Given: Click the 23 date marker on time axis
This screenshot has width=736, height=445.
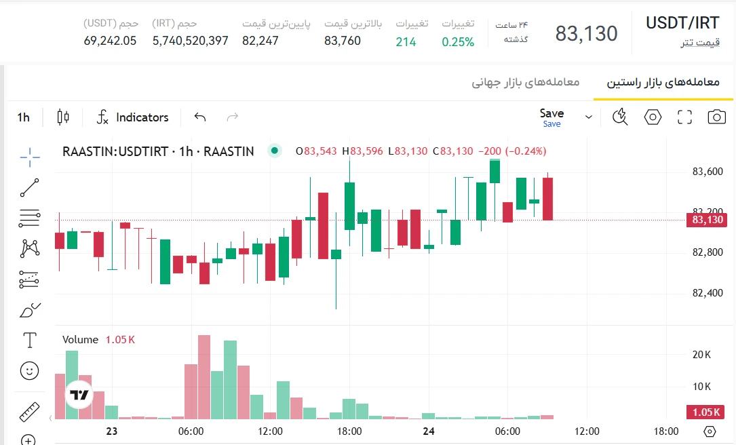Looking at the screenshot, I should (x=112, y=431).
